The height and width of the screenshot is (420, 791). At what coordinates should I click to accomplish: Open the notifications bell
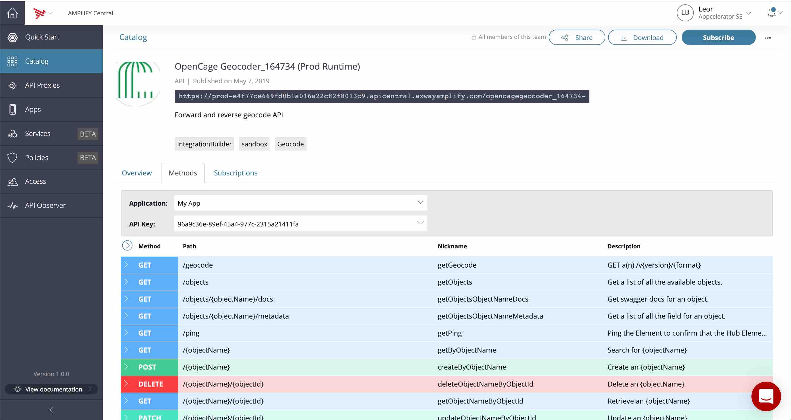coord(771,13)
